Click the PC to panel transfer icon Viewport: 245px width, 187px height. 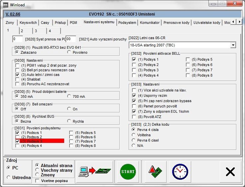pos(94,171)
